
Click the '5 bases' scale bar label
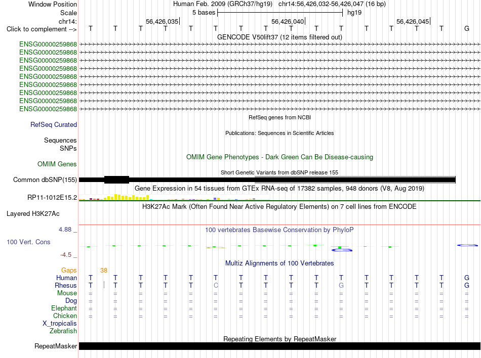204,13
